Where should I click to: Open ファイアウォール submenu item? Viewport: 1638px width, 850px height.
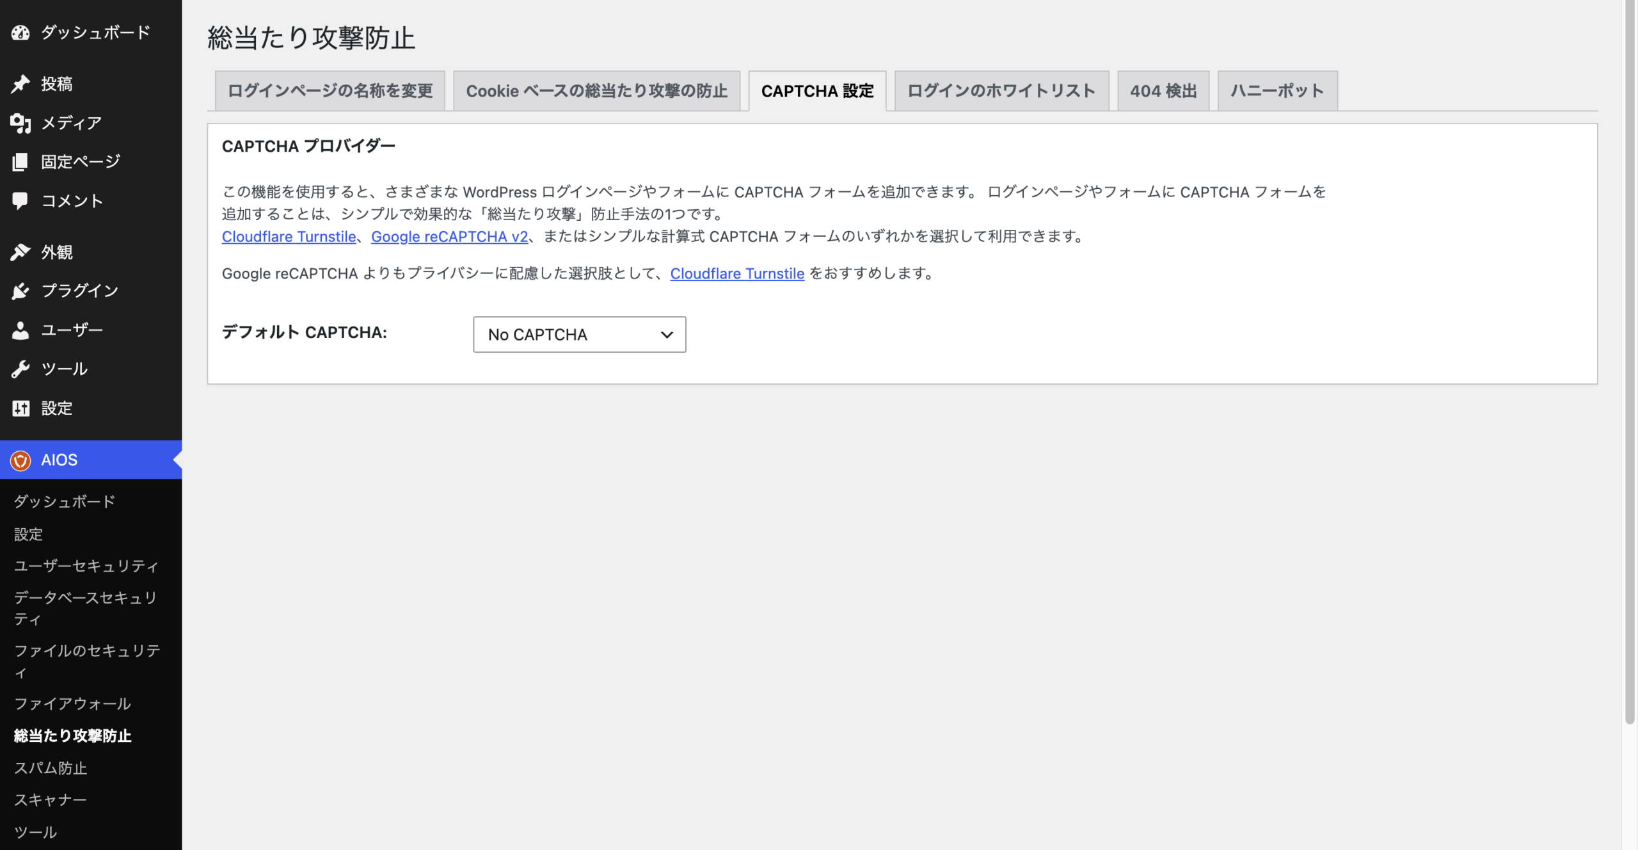[x=72, y=704]
